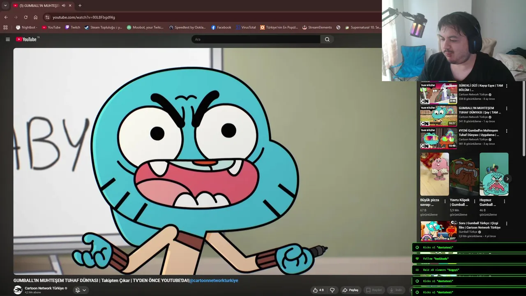Open the Soru Gumball Türkçe video thumbnail
This screenshot has height=296, width=526.
pyautogui.click(x=438, y=231)
